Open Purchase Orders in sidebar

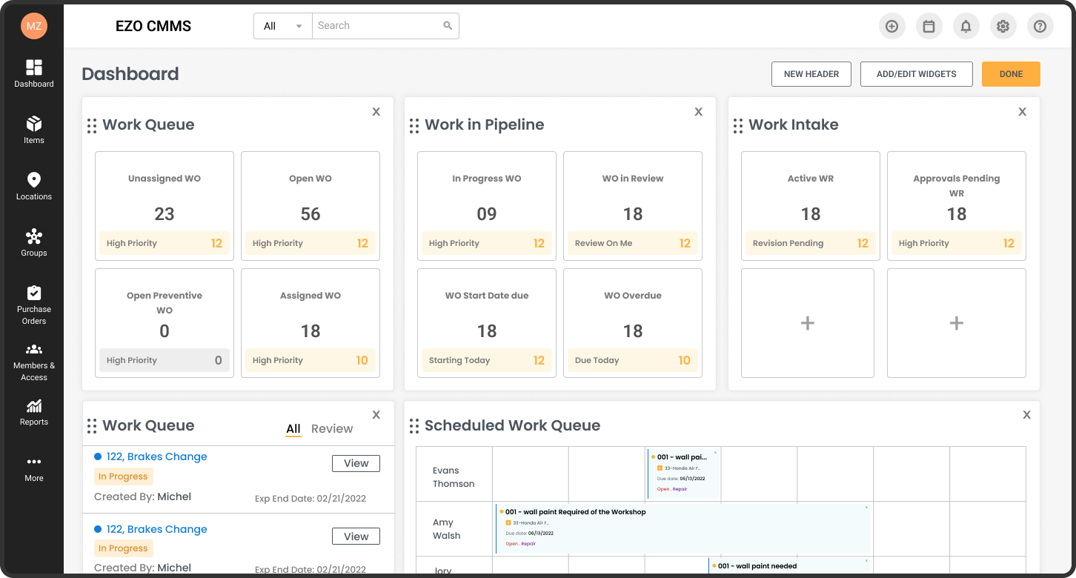[34, 304]
